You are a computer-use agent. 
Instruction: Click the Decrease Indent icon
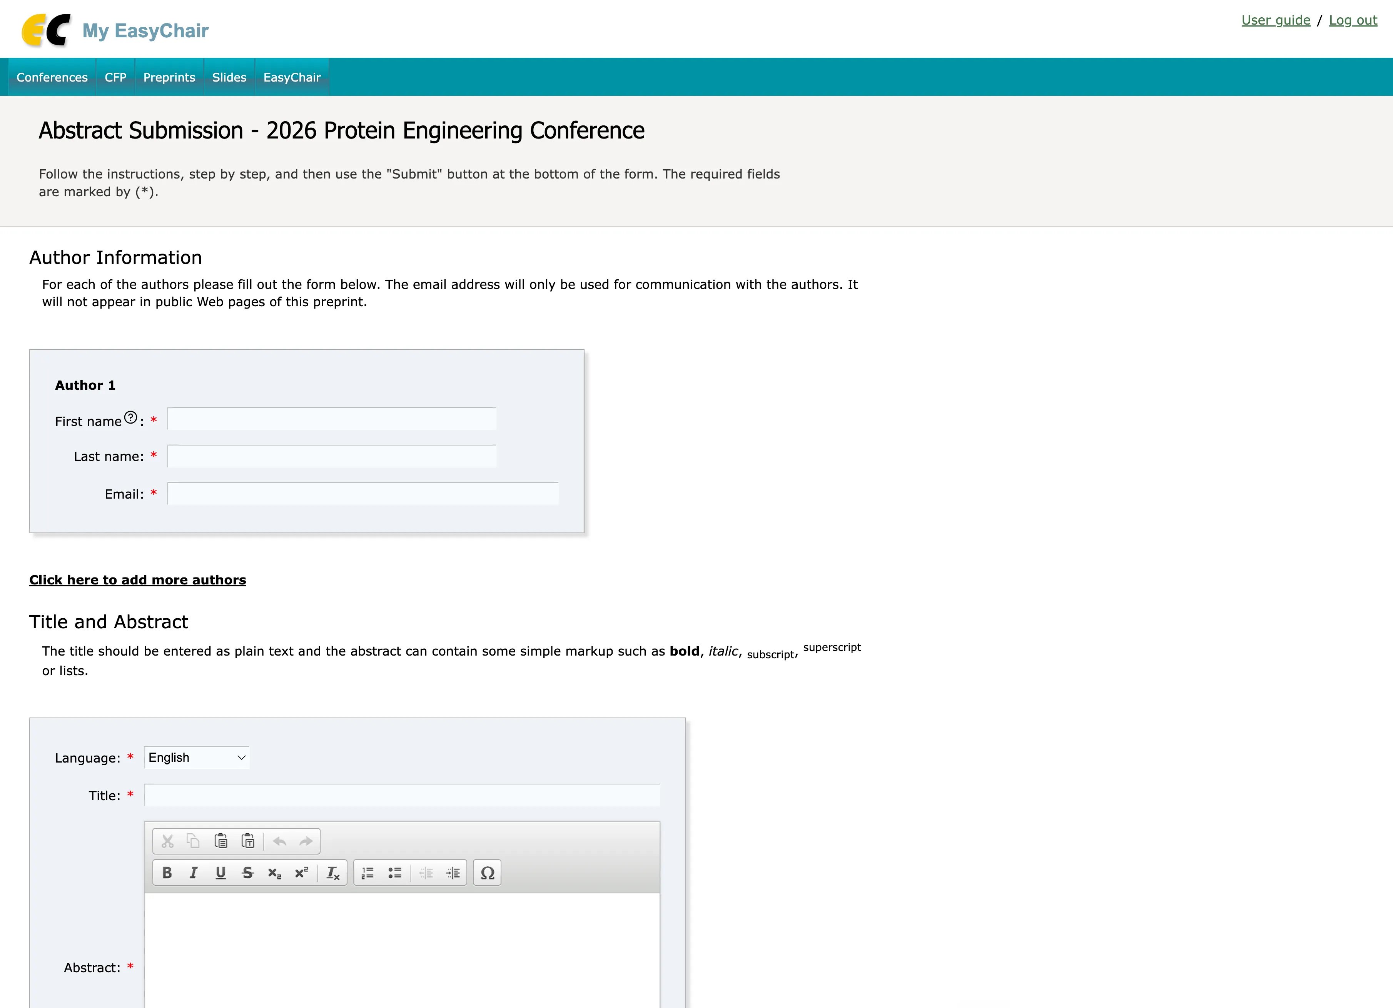coord(426,873)
